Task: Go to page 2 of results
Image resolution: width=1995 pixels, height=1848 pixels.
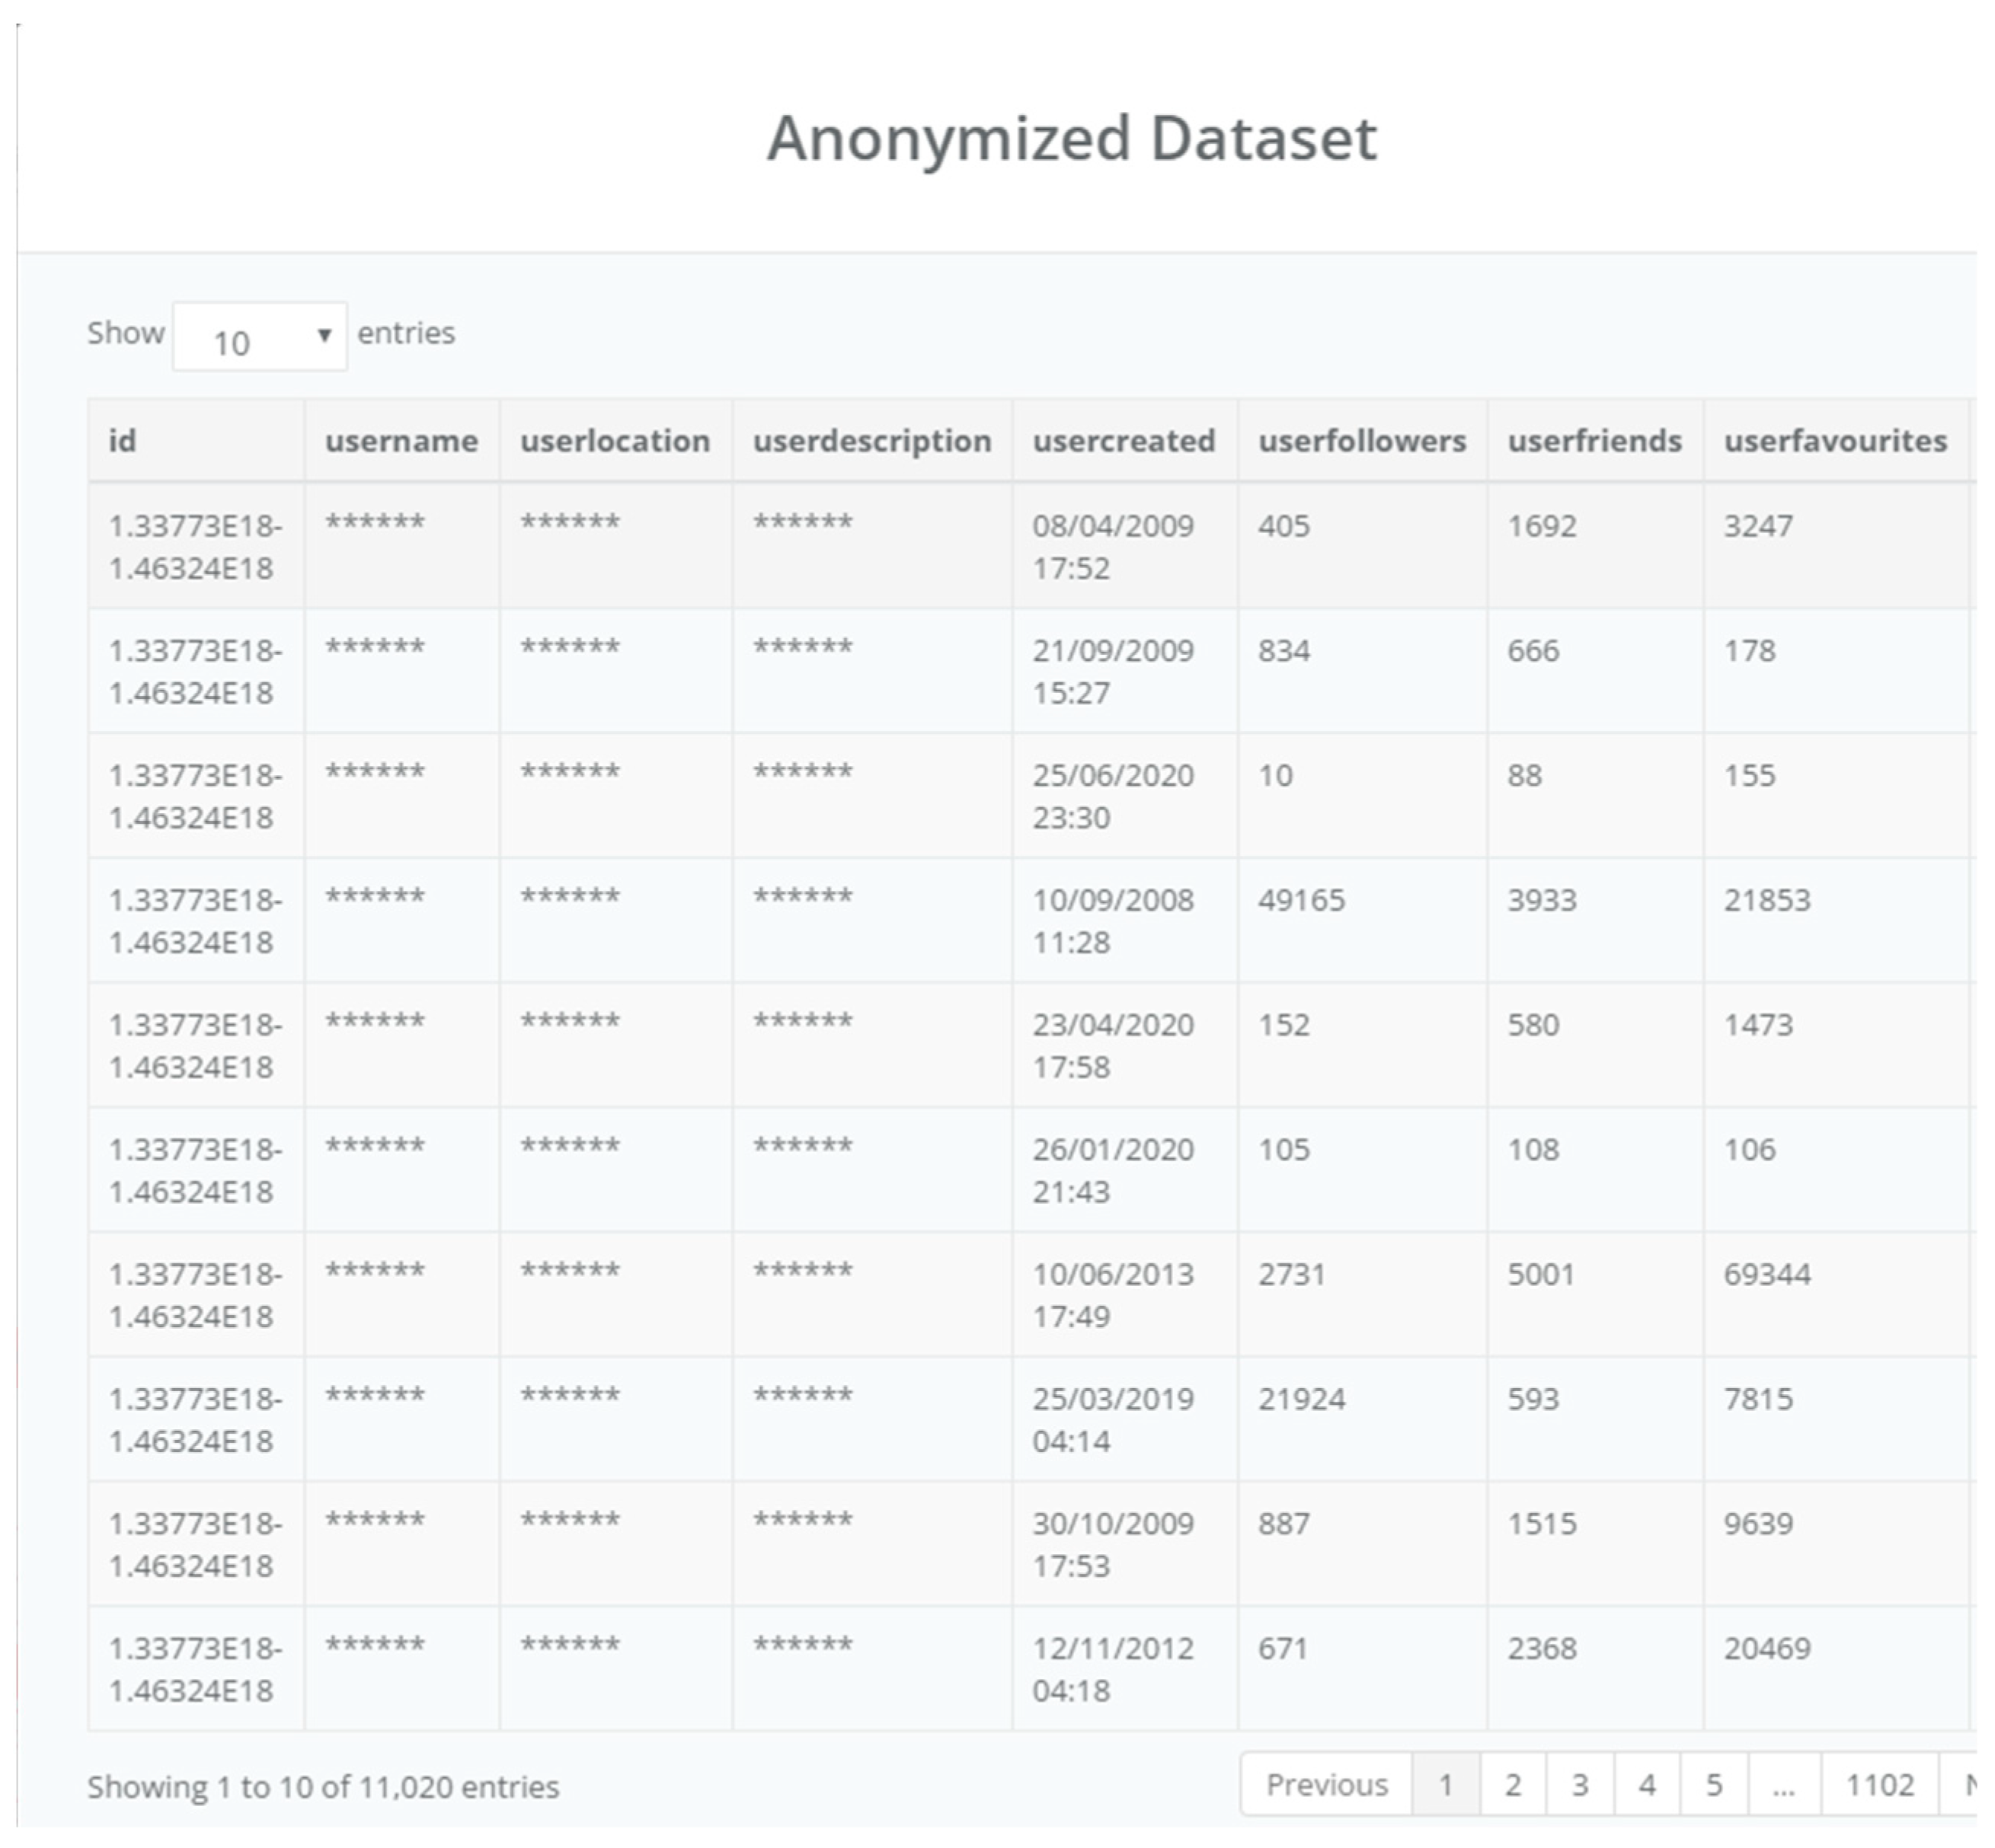Action: click(1513, 1785)
